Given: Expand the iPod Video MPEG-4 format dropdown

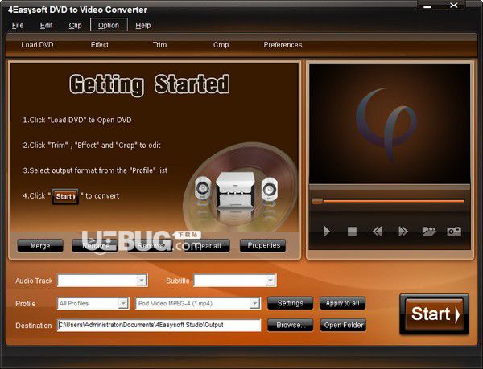Looking at the screenshot, I should (x=254, y=304).
